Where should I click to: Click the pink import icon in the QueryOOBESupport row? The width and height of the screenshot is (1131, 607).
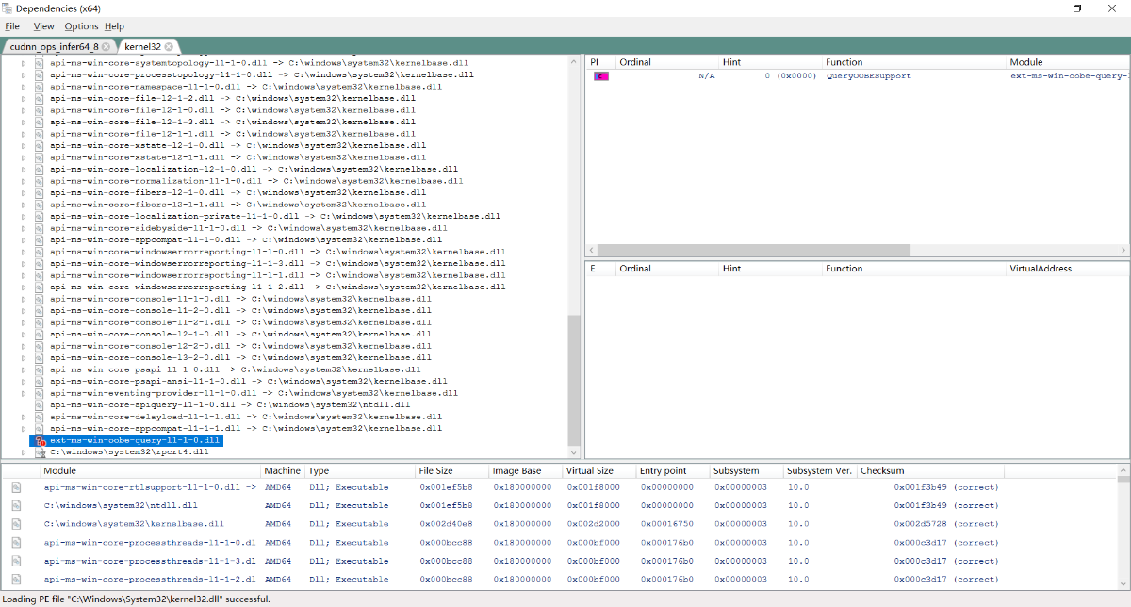point(600,75)
